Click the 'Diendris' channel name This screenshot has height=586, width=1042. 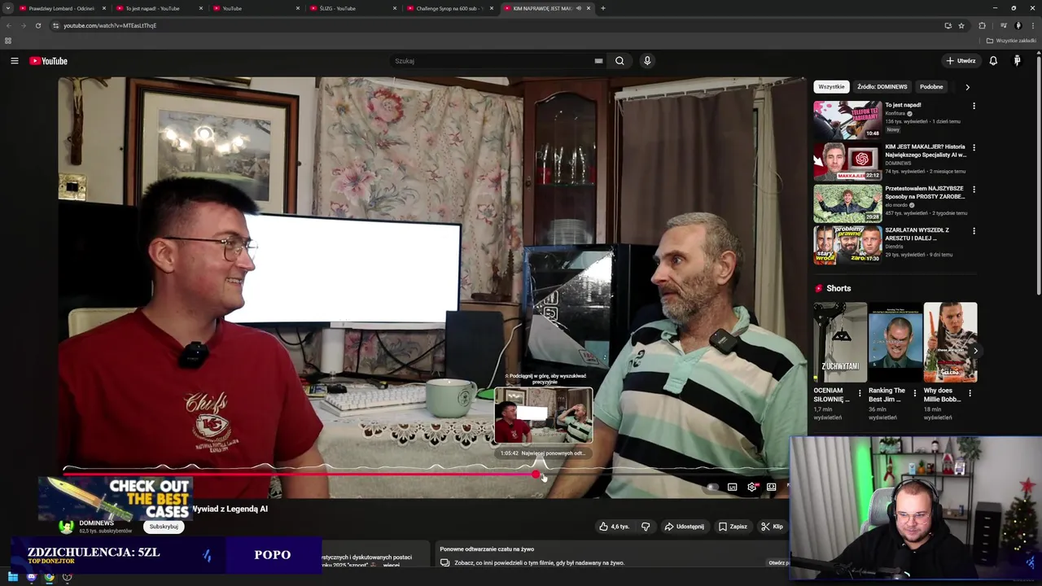coord(895,247)
